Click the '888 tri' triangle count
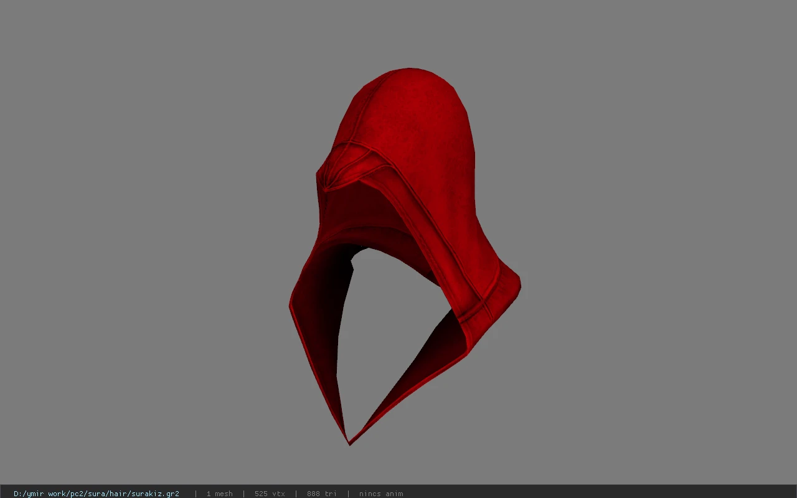Viewport: 797px width, 498px height. 322,494
